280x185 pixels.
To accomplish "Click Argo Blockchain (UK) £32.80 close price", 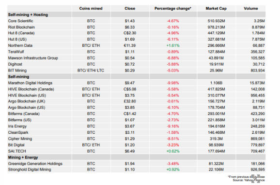I will [x=130, y=101].
